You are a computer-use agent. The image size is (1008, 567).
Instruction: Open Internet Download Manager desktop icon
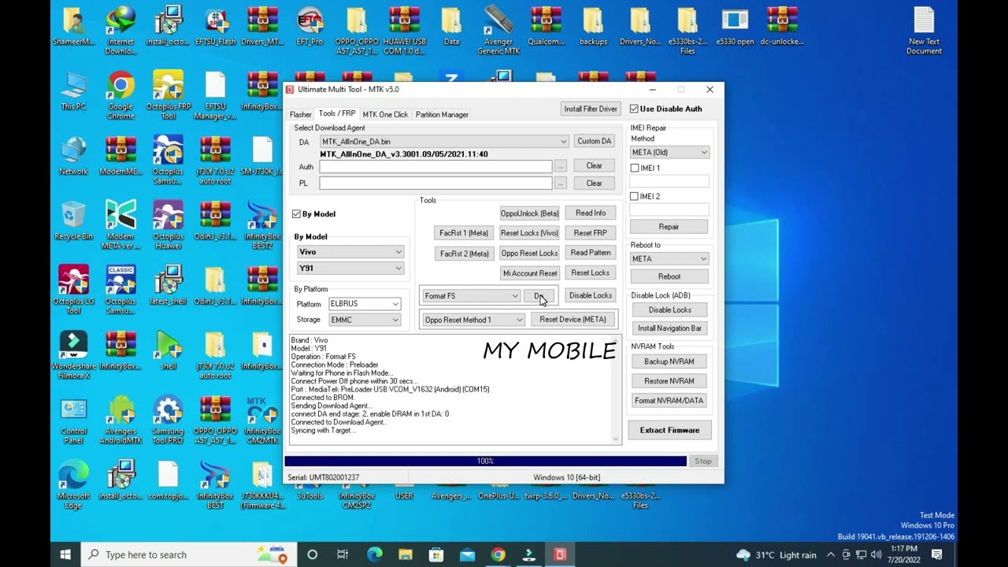tap(120, 31)
